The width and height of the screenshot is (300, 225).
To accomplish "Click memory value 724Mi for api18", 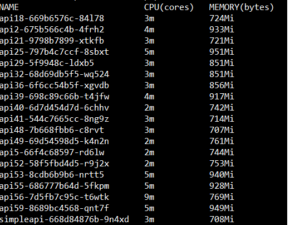I will point(222,18).
